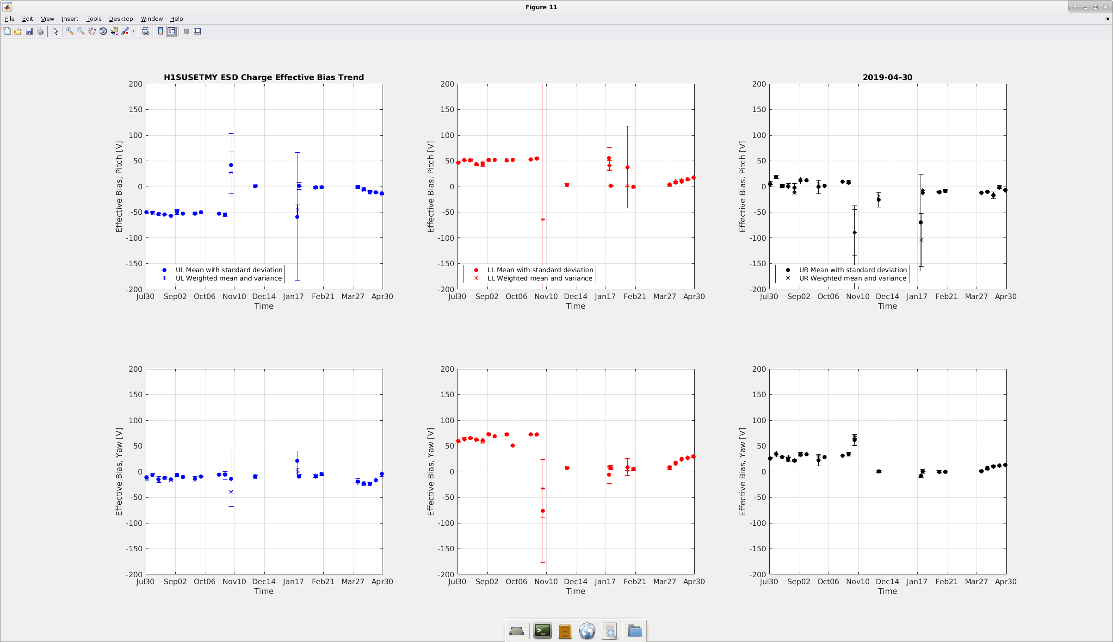
Task: Turn on the Data Cursor tool
Action: pyautogui.click(x=114, y=31)
